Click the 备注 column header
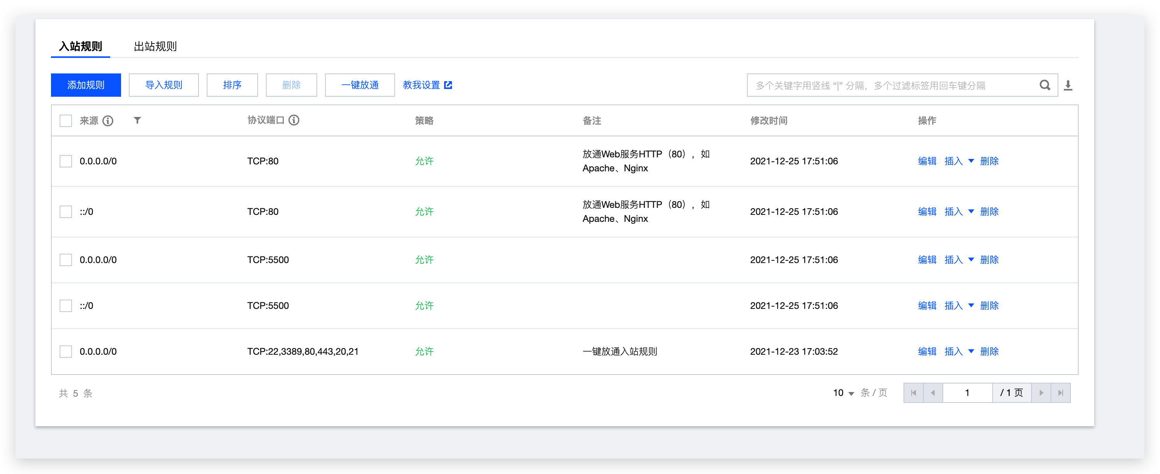1160x474 pixels. pos(592,120)
